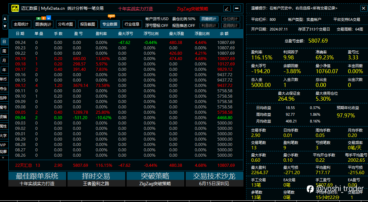Select VIP sidebar tab

[x=3, y=145]
